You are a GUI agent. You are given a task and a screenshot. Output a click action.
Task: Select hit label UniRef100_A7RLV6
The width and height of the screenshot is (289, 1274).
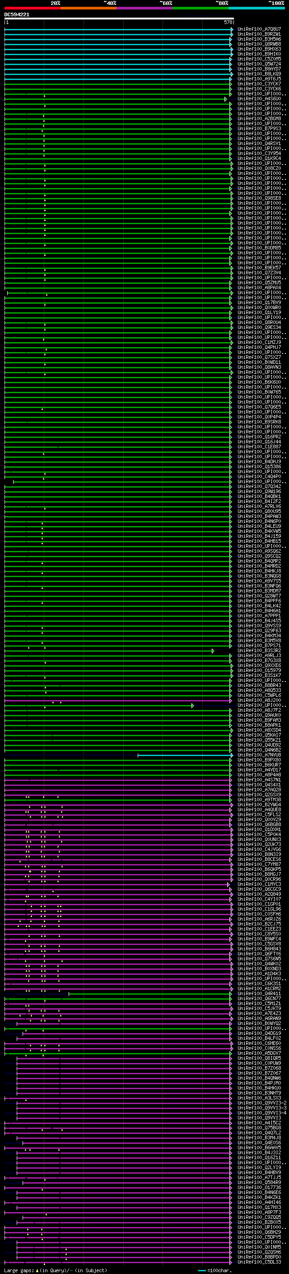click(x=259, y=507)
